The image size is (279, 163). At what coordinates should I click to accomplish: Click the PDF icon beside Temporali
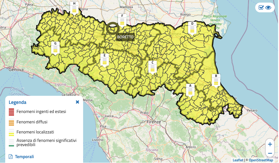pos(11,157)
